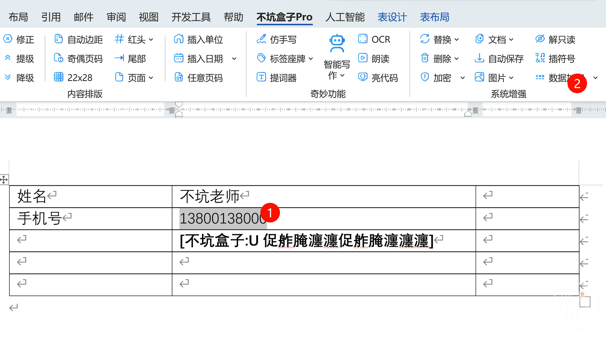Screen dimensions: 606x337
Task: Click 亮代码 code highlight tool
Action: coord(378,77)
